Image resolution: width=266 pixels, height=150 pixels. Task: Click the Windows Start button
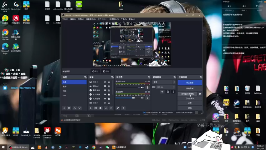[3, 147]
